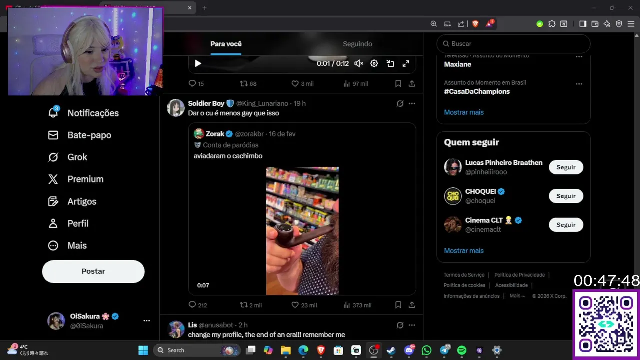Share the top video post
Viewport: 640px width, 360px height.
point(412,84)
